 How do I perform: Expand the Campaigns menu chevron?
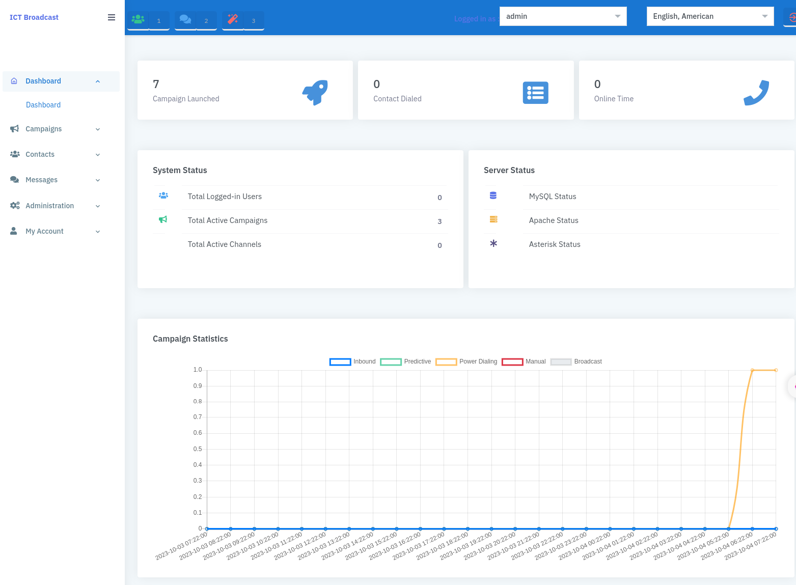[x=98, y=129]
